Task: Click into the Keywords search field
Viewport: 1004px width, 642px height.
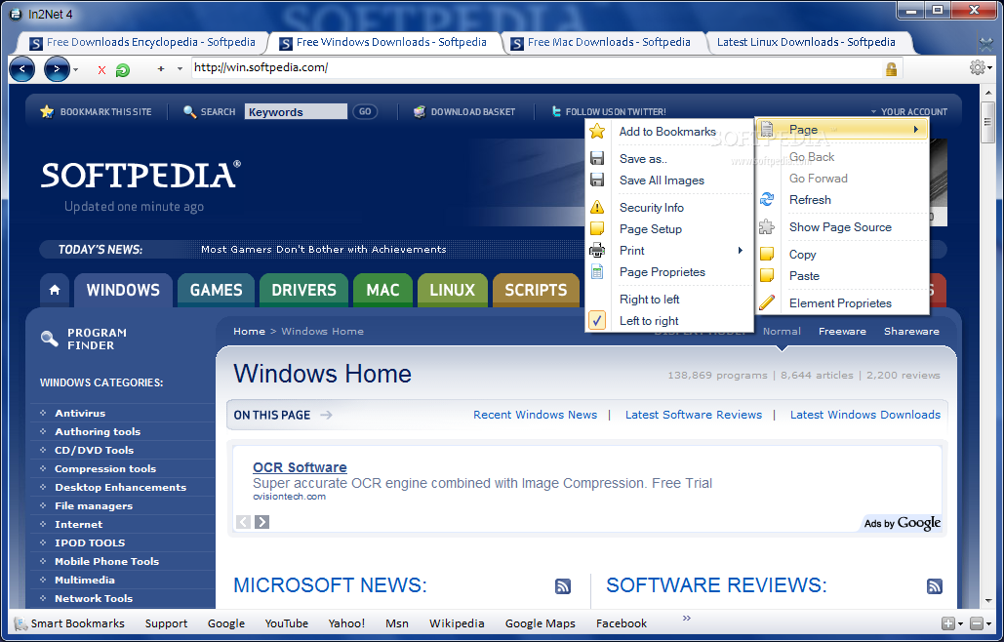Action: coord(296,112)
